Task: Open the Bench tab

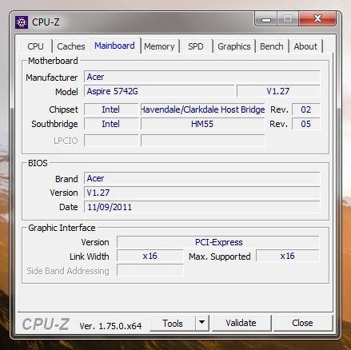Action: pyautogui.click(x=272, y=46)
